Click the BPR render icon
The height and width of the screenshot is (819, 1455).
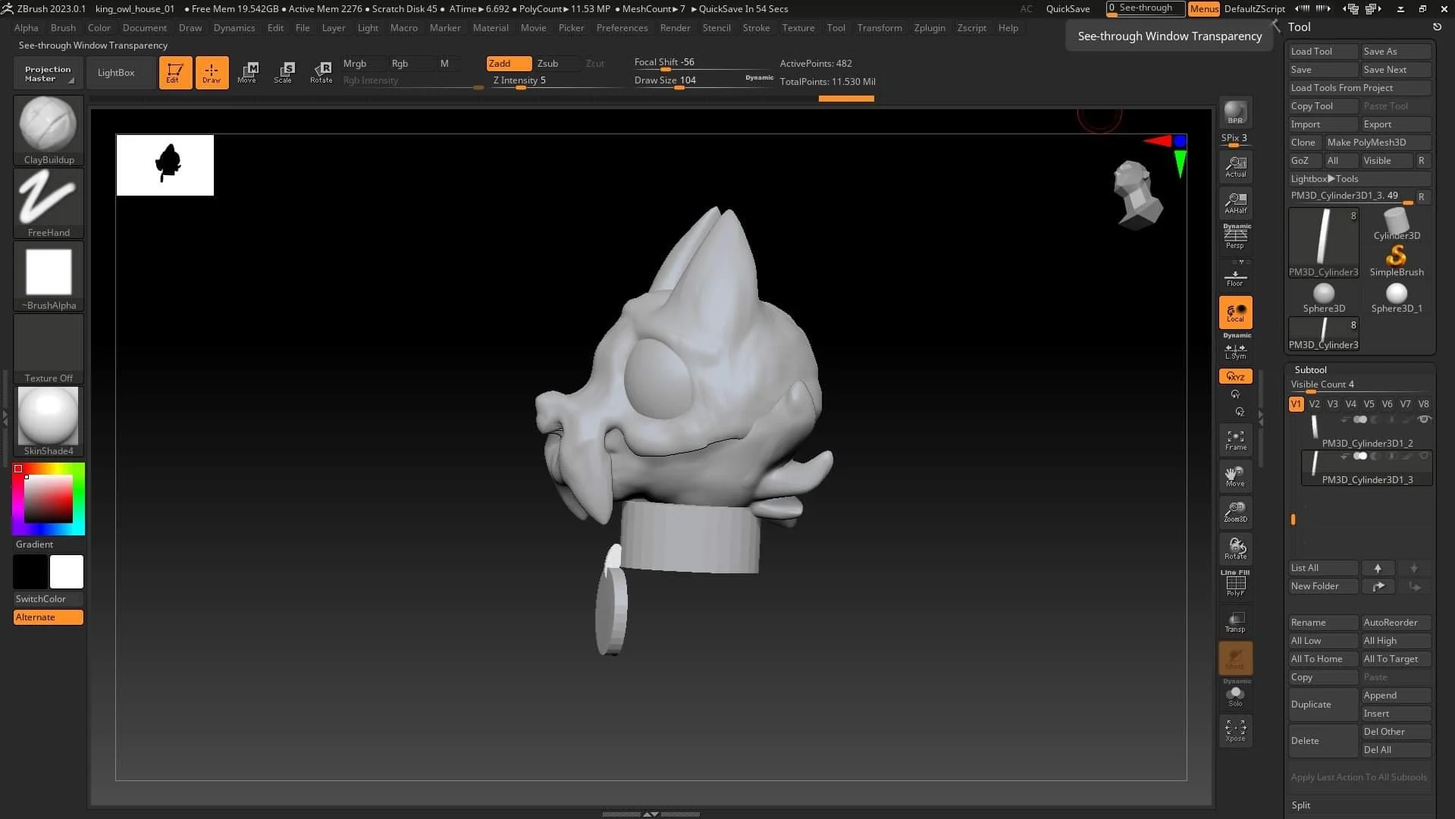click(x=1235, y=112)
